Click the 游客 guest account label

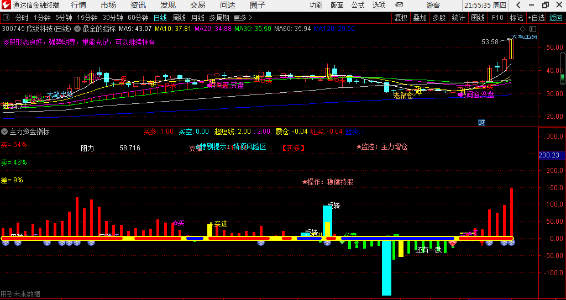433,5
